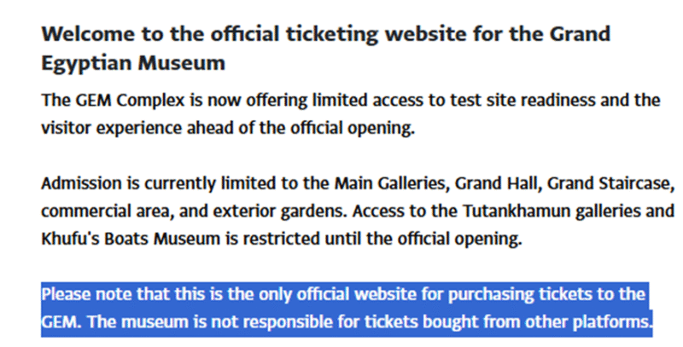Screen dimensions: 683x347
Task: Click the highlighted phrase "only official website"
Action: point(337,295)
